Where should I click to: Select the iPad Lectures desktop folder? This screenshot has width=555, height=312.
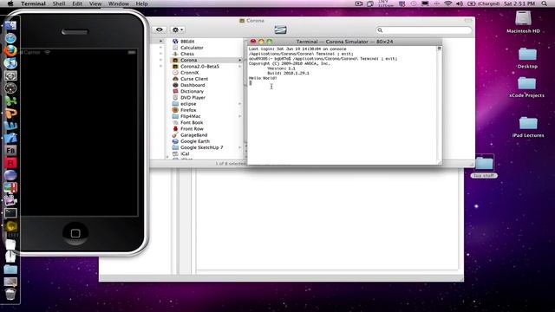coord(528,127)
